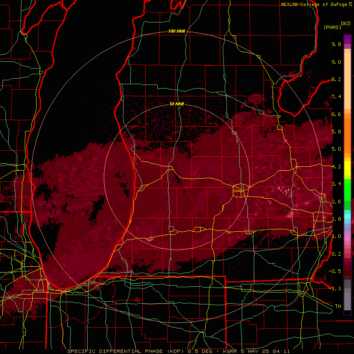The height and width of the screenshot is (354, 354).
Task: Click the [PHAS] label above the color scale
Action: 332,27
